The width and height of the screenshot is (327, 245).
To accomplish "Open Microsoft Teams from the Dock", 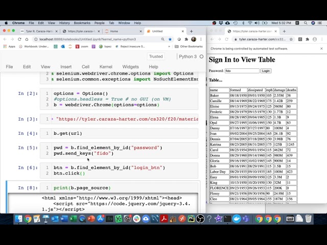I will coord(246,219).
